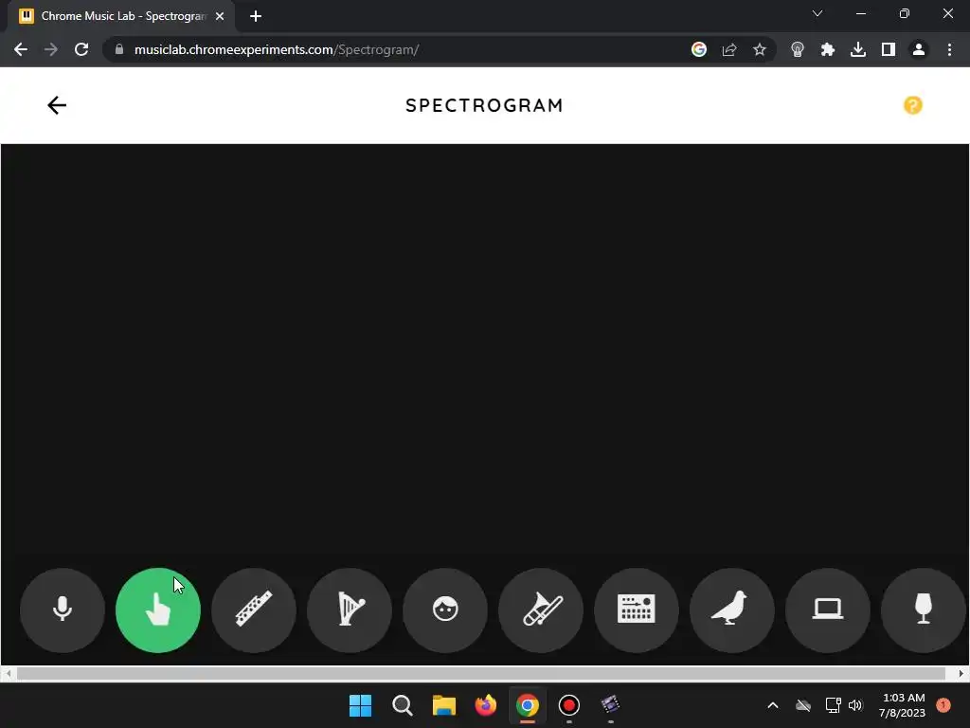This screenshot has height=728, width=970.
Task: Open Chrome downloads tray
Action: [858, 49]
